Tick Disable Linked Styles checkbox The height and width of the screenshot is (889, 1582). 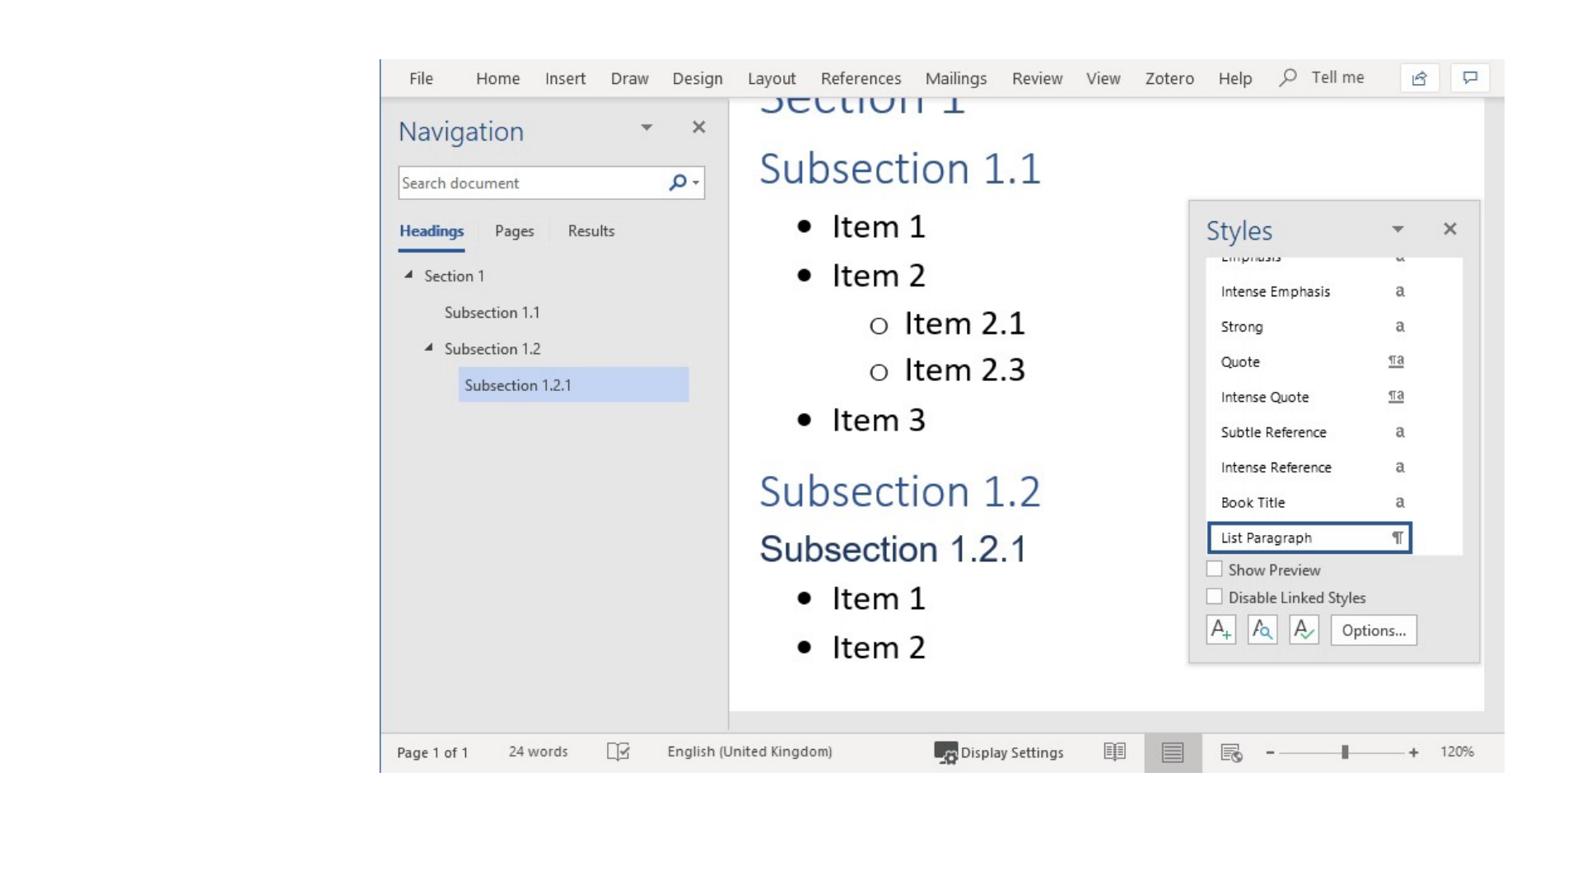pyautogui.click(x=1215, y=597)
